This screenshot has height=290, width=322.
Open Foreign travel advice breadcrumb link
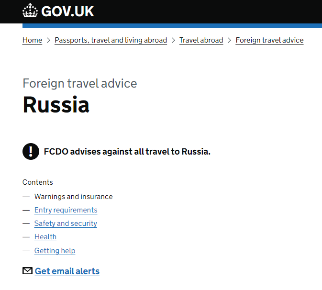point(269,40)
